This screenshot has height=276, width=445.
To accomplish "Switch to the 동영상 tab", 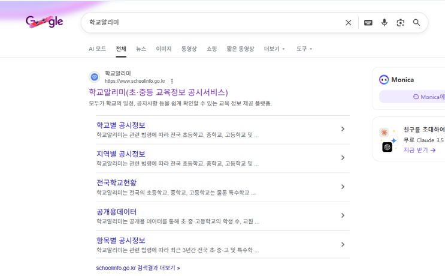I will coord(189,49).
